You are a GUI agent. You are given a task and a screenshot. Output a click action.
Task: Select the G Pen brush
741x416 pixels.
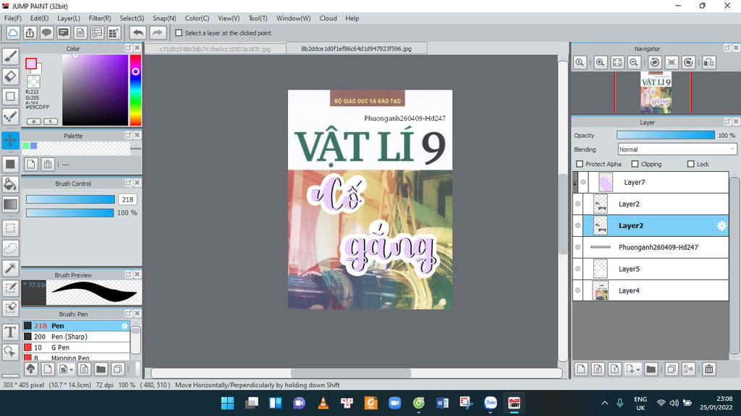click(76, 347)
